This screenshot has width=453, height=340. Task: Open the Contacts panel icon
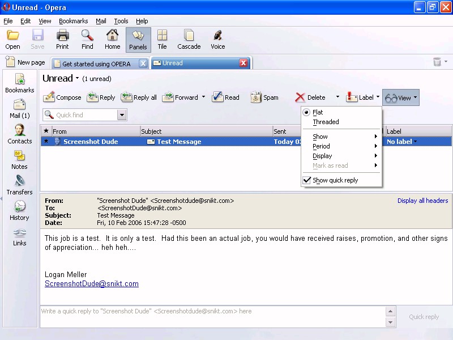click(x=19, y=130)
